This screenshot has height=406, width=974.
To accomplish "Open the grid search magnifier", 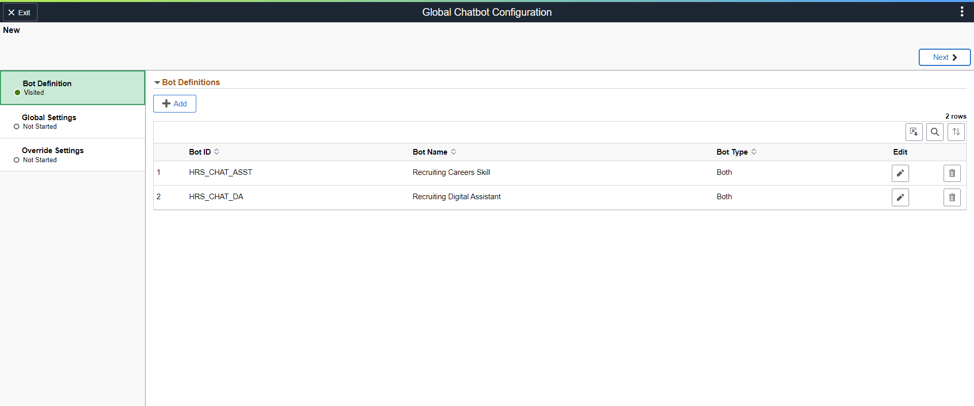I will [934, 132].
